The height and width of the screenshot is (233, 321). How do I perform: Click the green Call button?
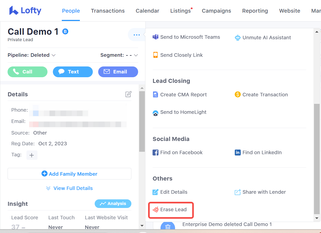coord(27,72)
